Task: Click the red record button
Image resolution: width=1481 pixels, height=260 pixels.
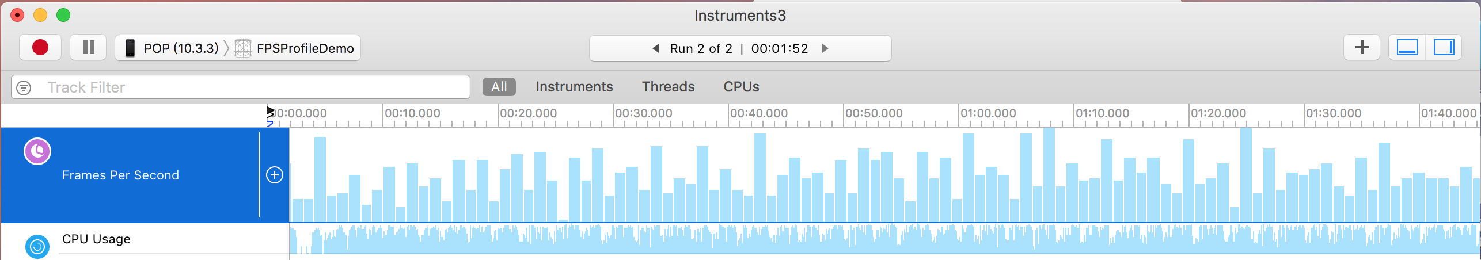Action: 40,48
